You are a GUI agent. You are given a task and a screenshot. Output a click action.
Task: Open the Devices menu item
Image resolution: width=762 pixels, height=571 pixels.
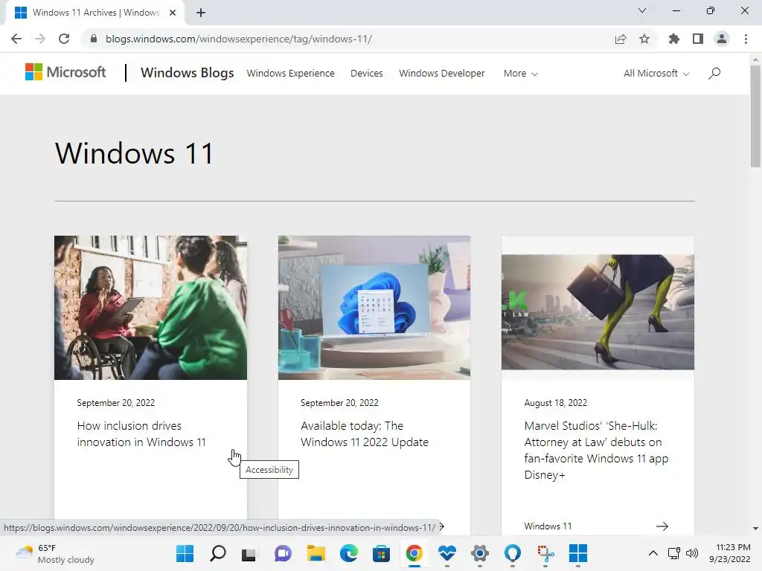[x=366, y=74]
